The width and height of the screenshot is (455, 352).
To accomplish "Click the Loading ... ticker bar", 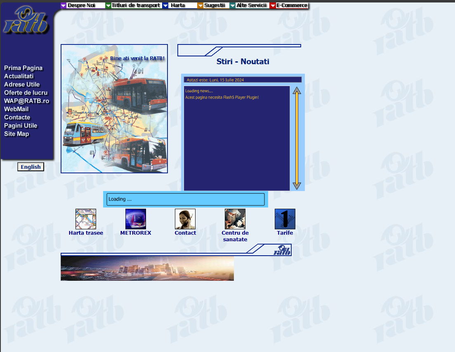I will click(x=186, y=199).
